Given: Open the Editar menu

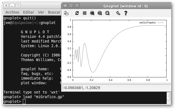Looking at the screenshot, I should coord(28,12).
